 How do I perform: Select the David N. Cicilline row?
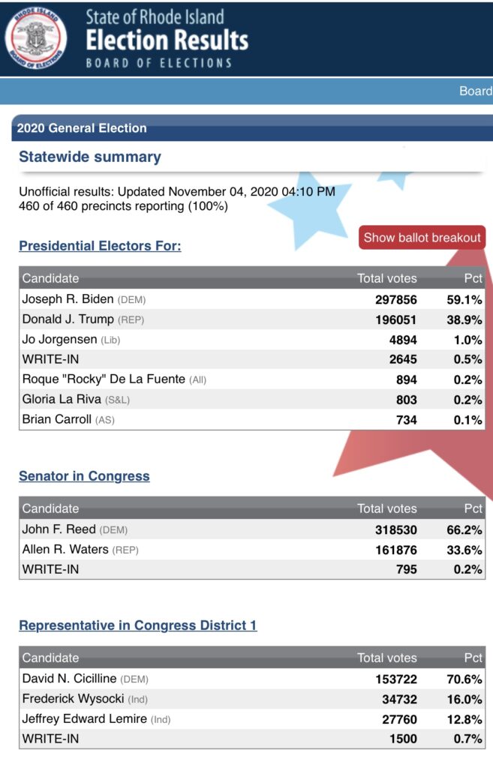coord(252,679)
